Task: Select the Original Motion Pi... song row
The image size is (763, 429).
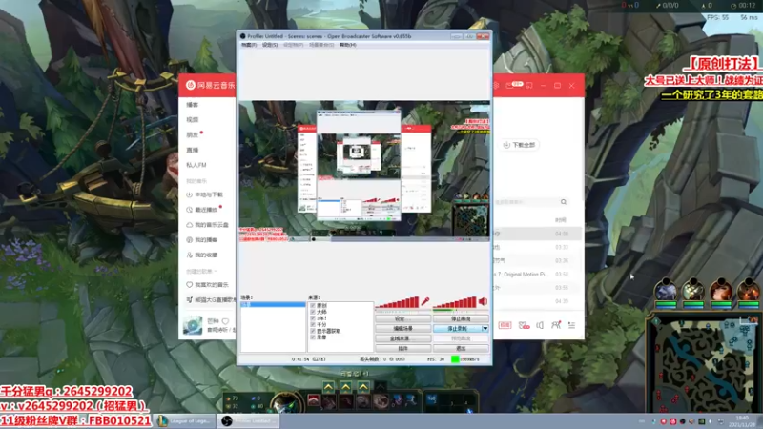Action: click(x=538, y=275)
